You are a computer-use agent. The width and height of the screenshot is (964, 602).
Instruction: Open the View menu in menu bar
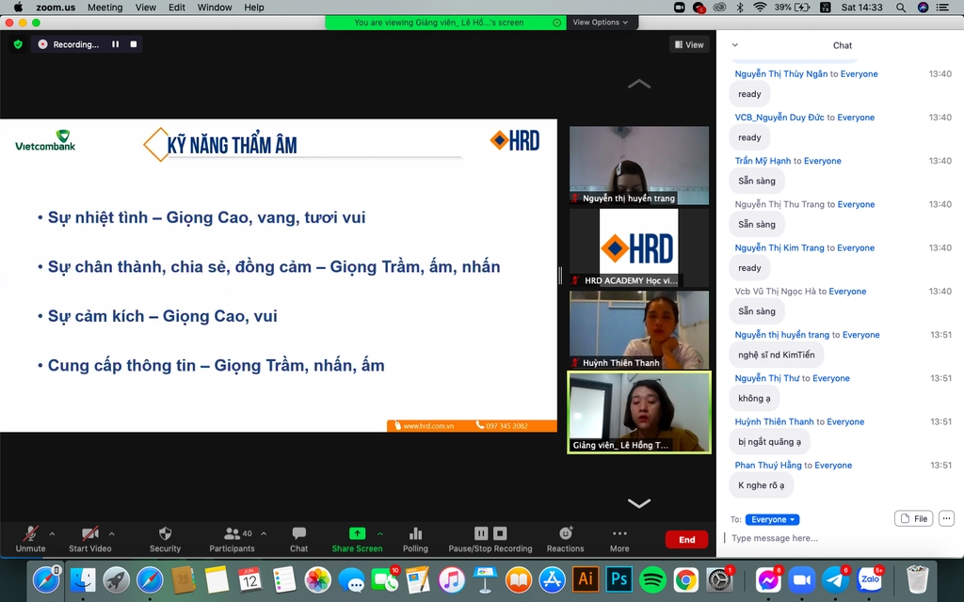point(146,8)
